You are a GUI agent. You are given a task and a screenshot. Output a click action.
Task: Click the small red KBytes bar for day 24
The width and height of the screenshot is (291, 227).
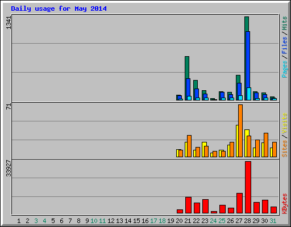pos(214,212)
